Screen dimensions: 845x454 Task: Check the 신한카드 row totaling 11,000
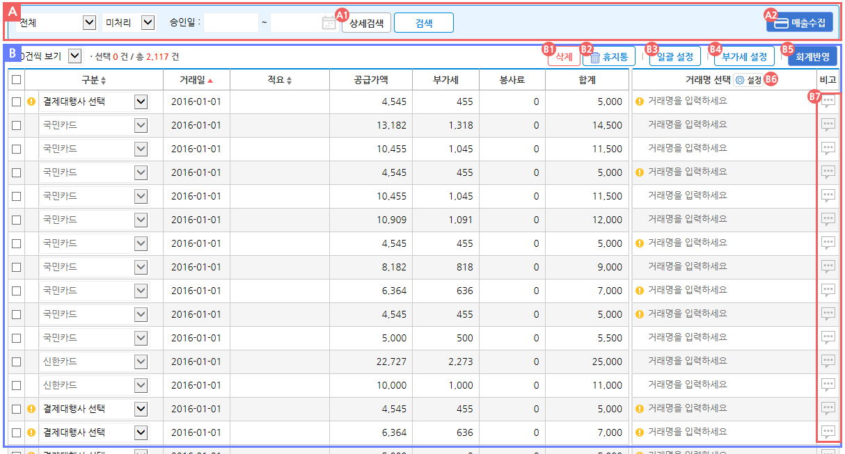[16, 386]
